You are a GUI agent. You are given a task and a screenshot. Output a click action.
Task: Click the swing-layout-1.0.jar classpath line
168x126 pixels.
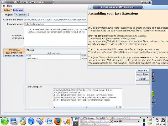83,90
